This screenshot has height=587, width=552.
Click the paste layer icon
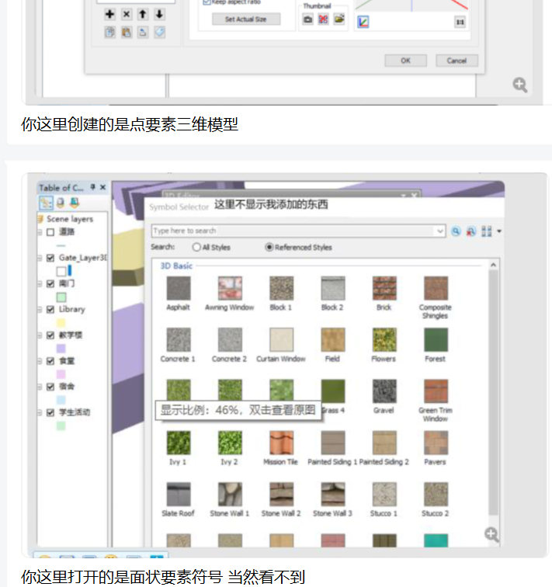click(127, 32)
